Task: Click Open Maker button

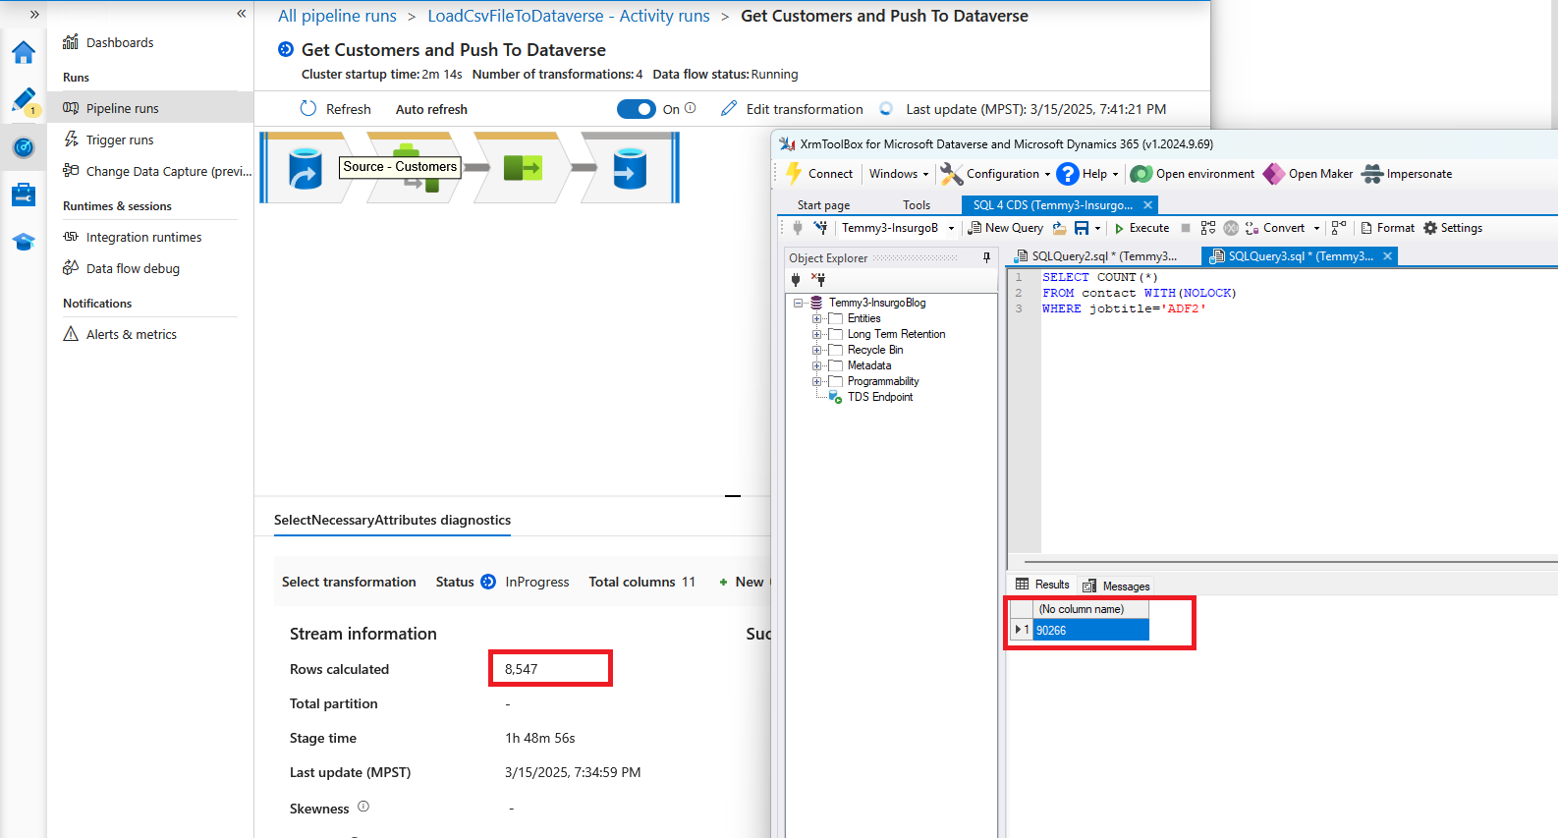Action: point(1308,174)
